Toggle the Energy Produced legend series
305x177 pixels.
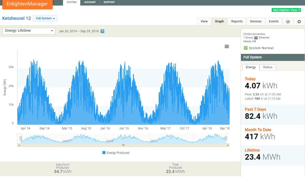click(x=116, y=153)
